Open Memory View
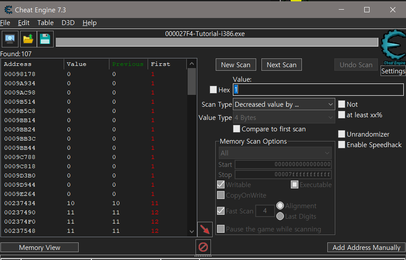 pos(40,247)
